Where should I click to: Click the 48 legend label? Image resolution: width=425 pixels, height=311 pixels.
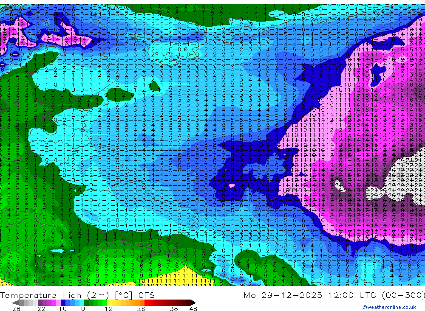pyautogui.click(x=193, y=309)
